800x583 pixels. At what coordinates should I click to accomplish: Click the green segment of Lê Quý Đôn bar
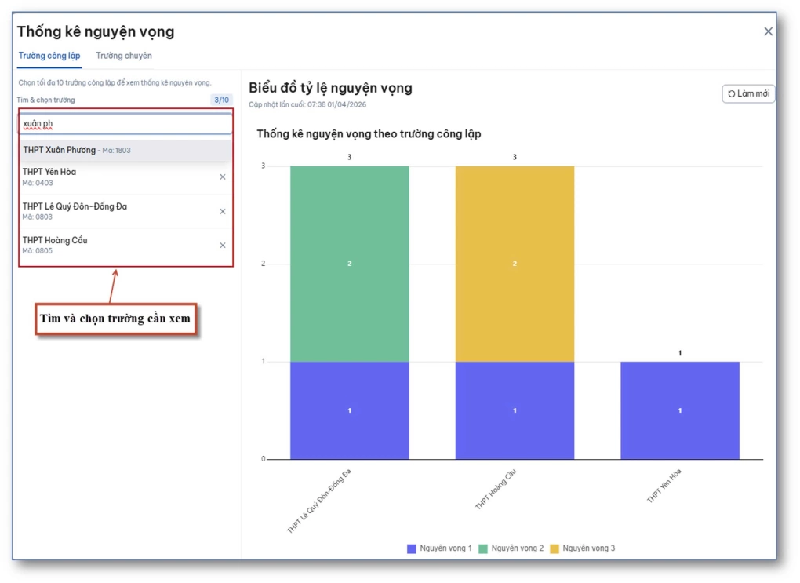[x=350, y=263]
